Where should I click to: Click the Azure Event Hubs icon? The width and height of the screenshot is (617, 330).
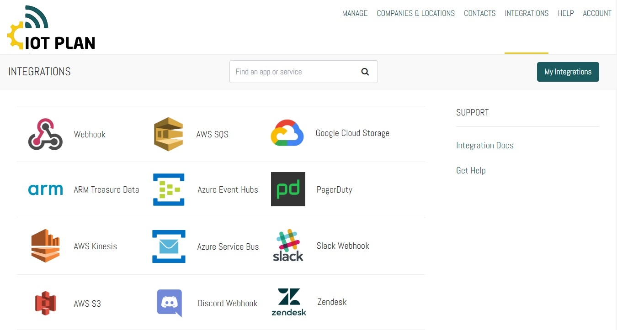pos(169,189)
